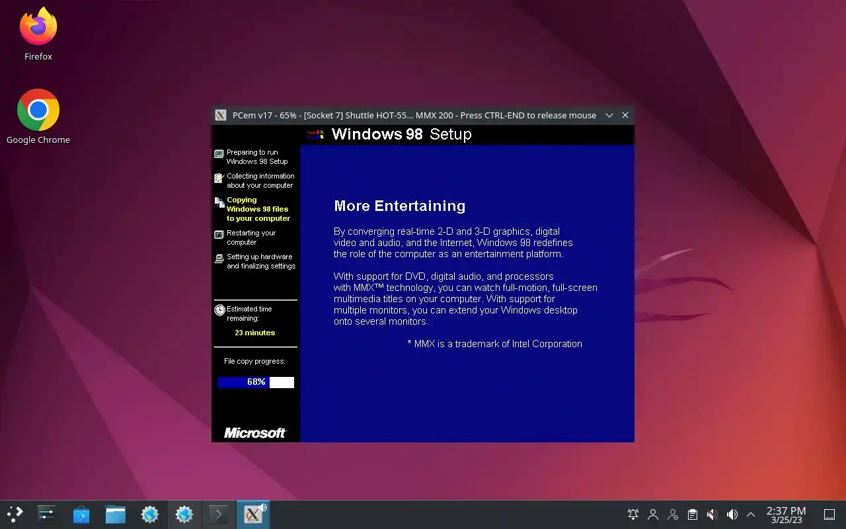846x529 pixels.
Task: Click globe-gear icon next to file manager
Action: coord(150,514)
